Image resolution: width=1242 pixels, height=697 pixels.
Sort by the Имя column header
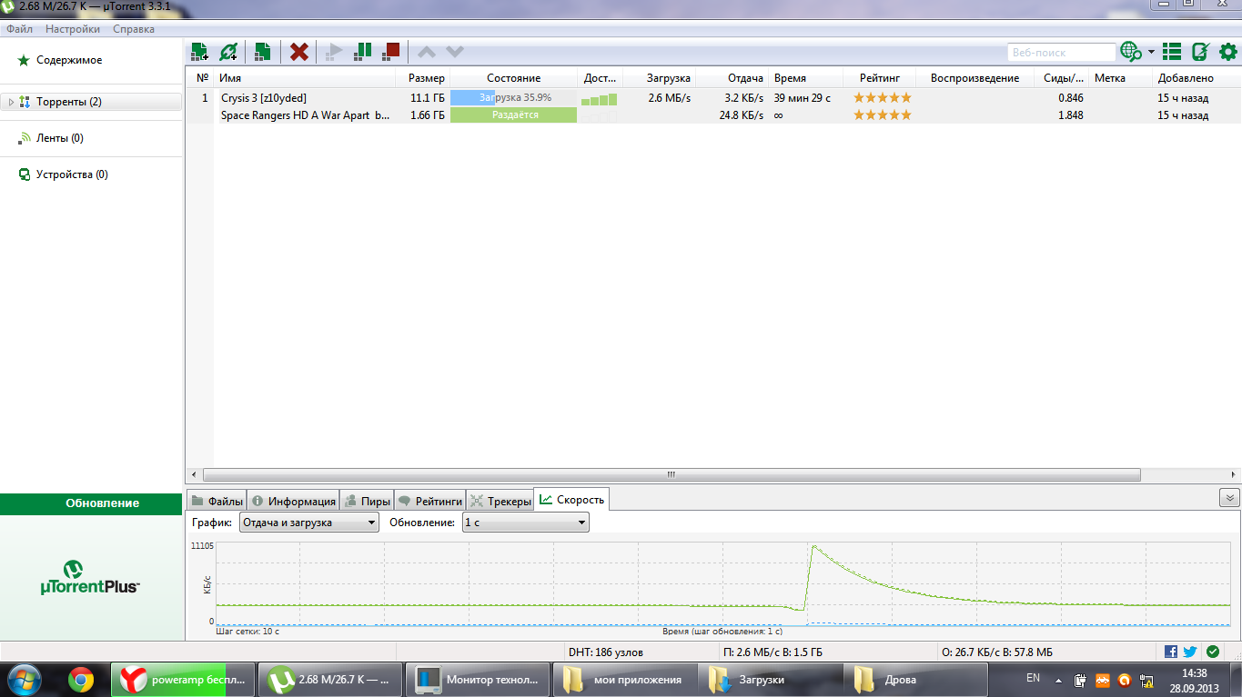point(305,78)
